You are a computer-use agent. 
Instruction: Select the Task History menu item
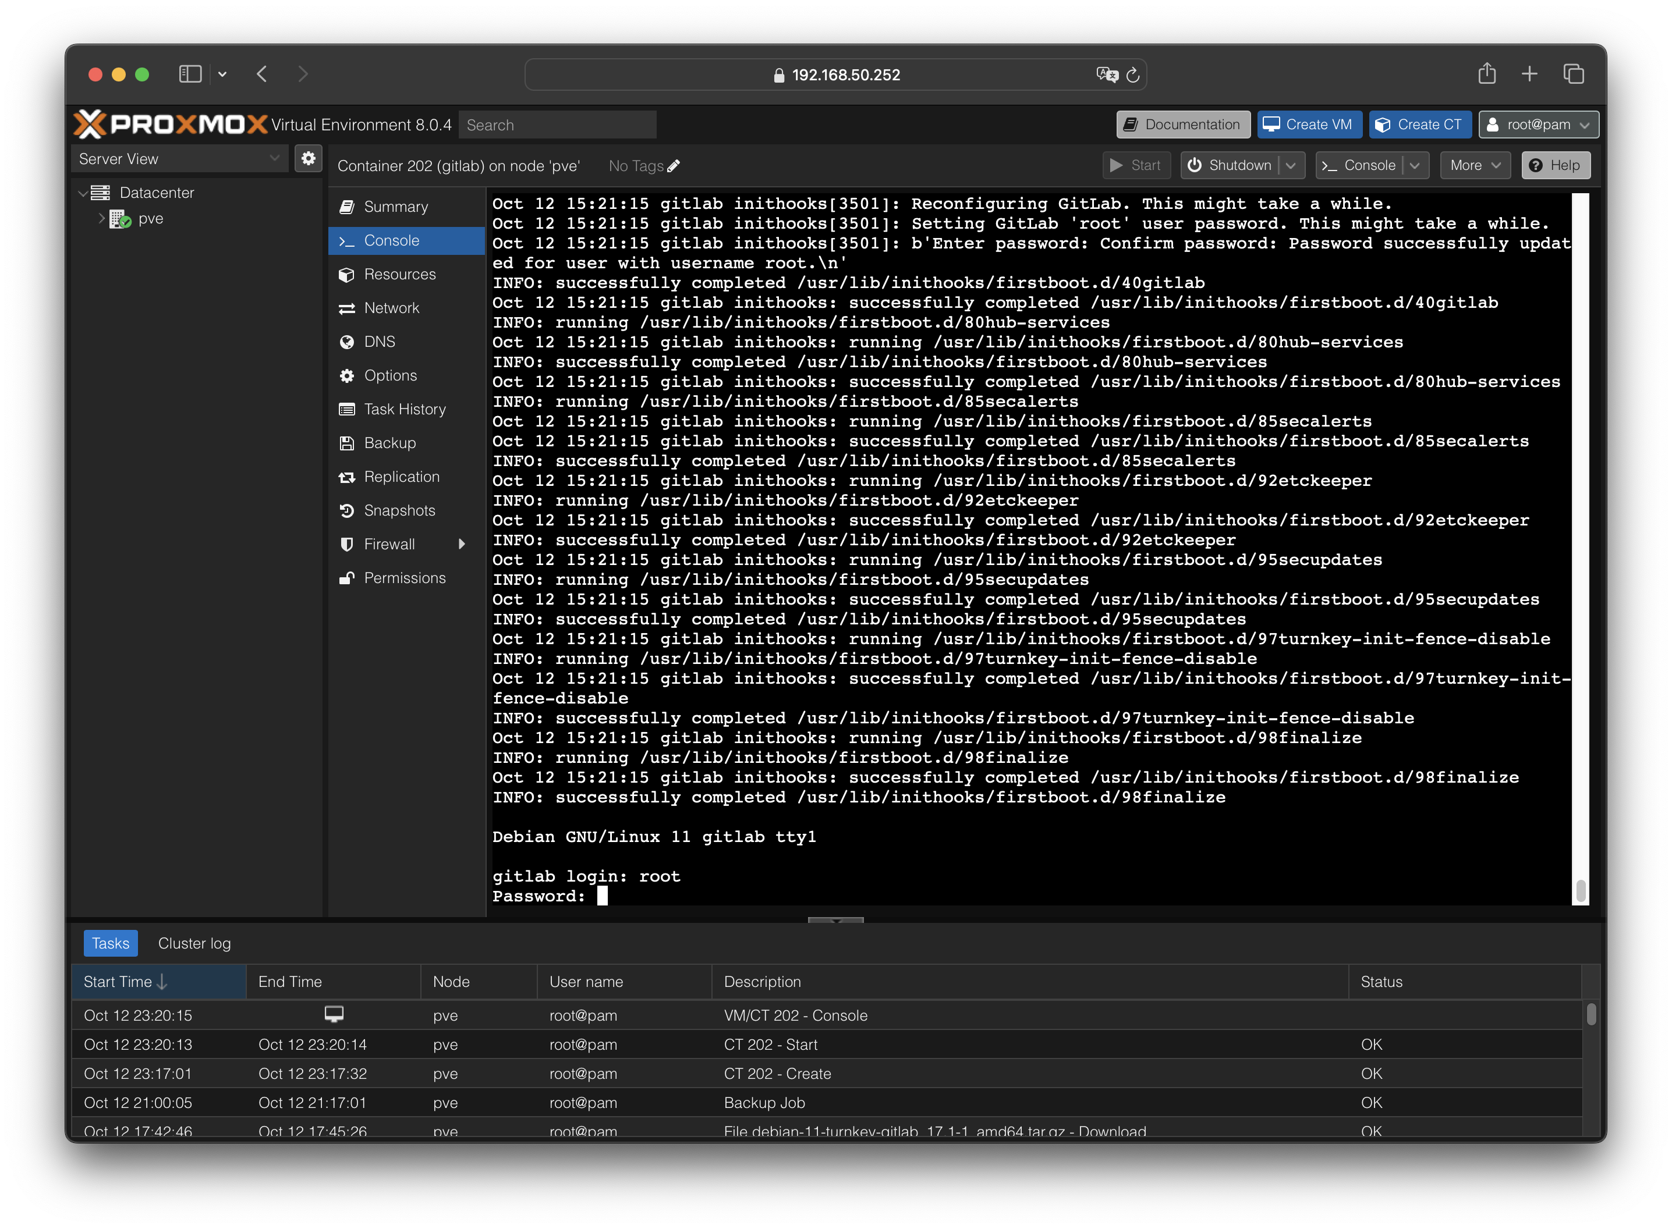[404, 409]
